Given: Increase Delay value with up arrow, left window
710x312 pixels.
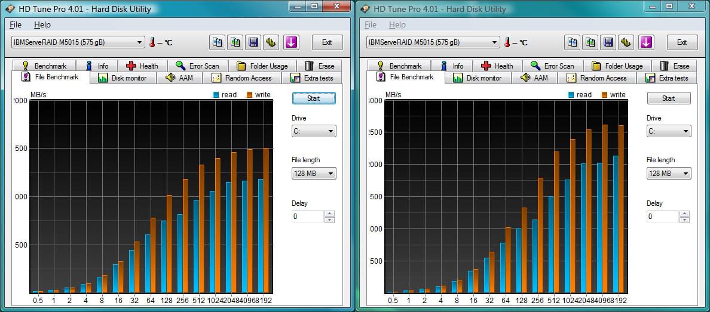Looking at the screenshot, I should click(x=329, y=214).
